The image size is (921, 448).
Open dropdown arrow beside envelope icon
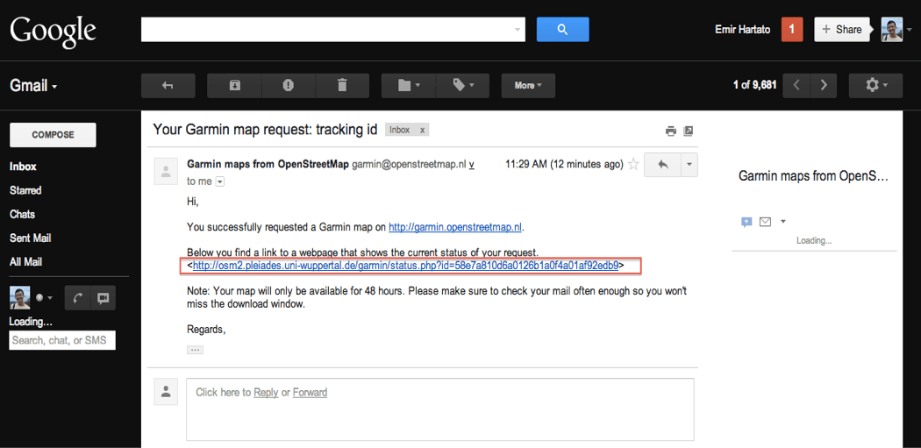782,222
